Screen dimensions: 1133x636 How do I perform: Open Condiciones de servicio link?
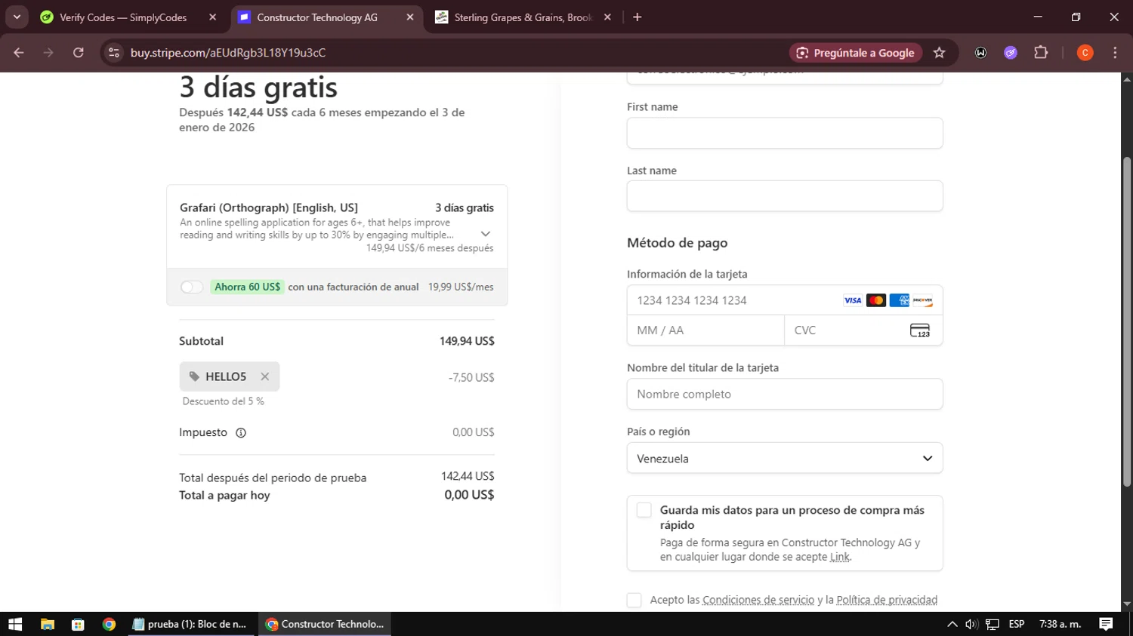[758, 600]
